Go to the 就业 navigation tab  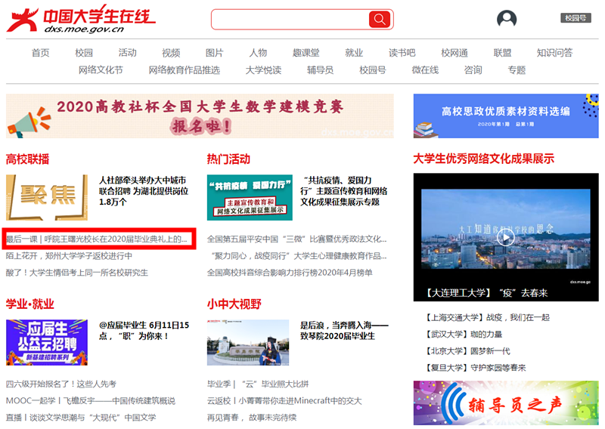(x=354, y=53)
